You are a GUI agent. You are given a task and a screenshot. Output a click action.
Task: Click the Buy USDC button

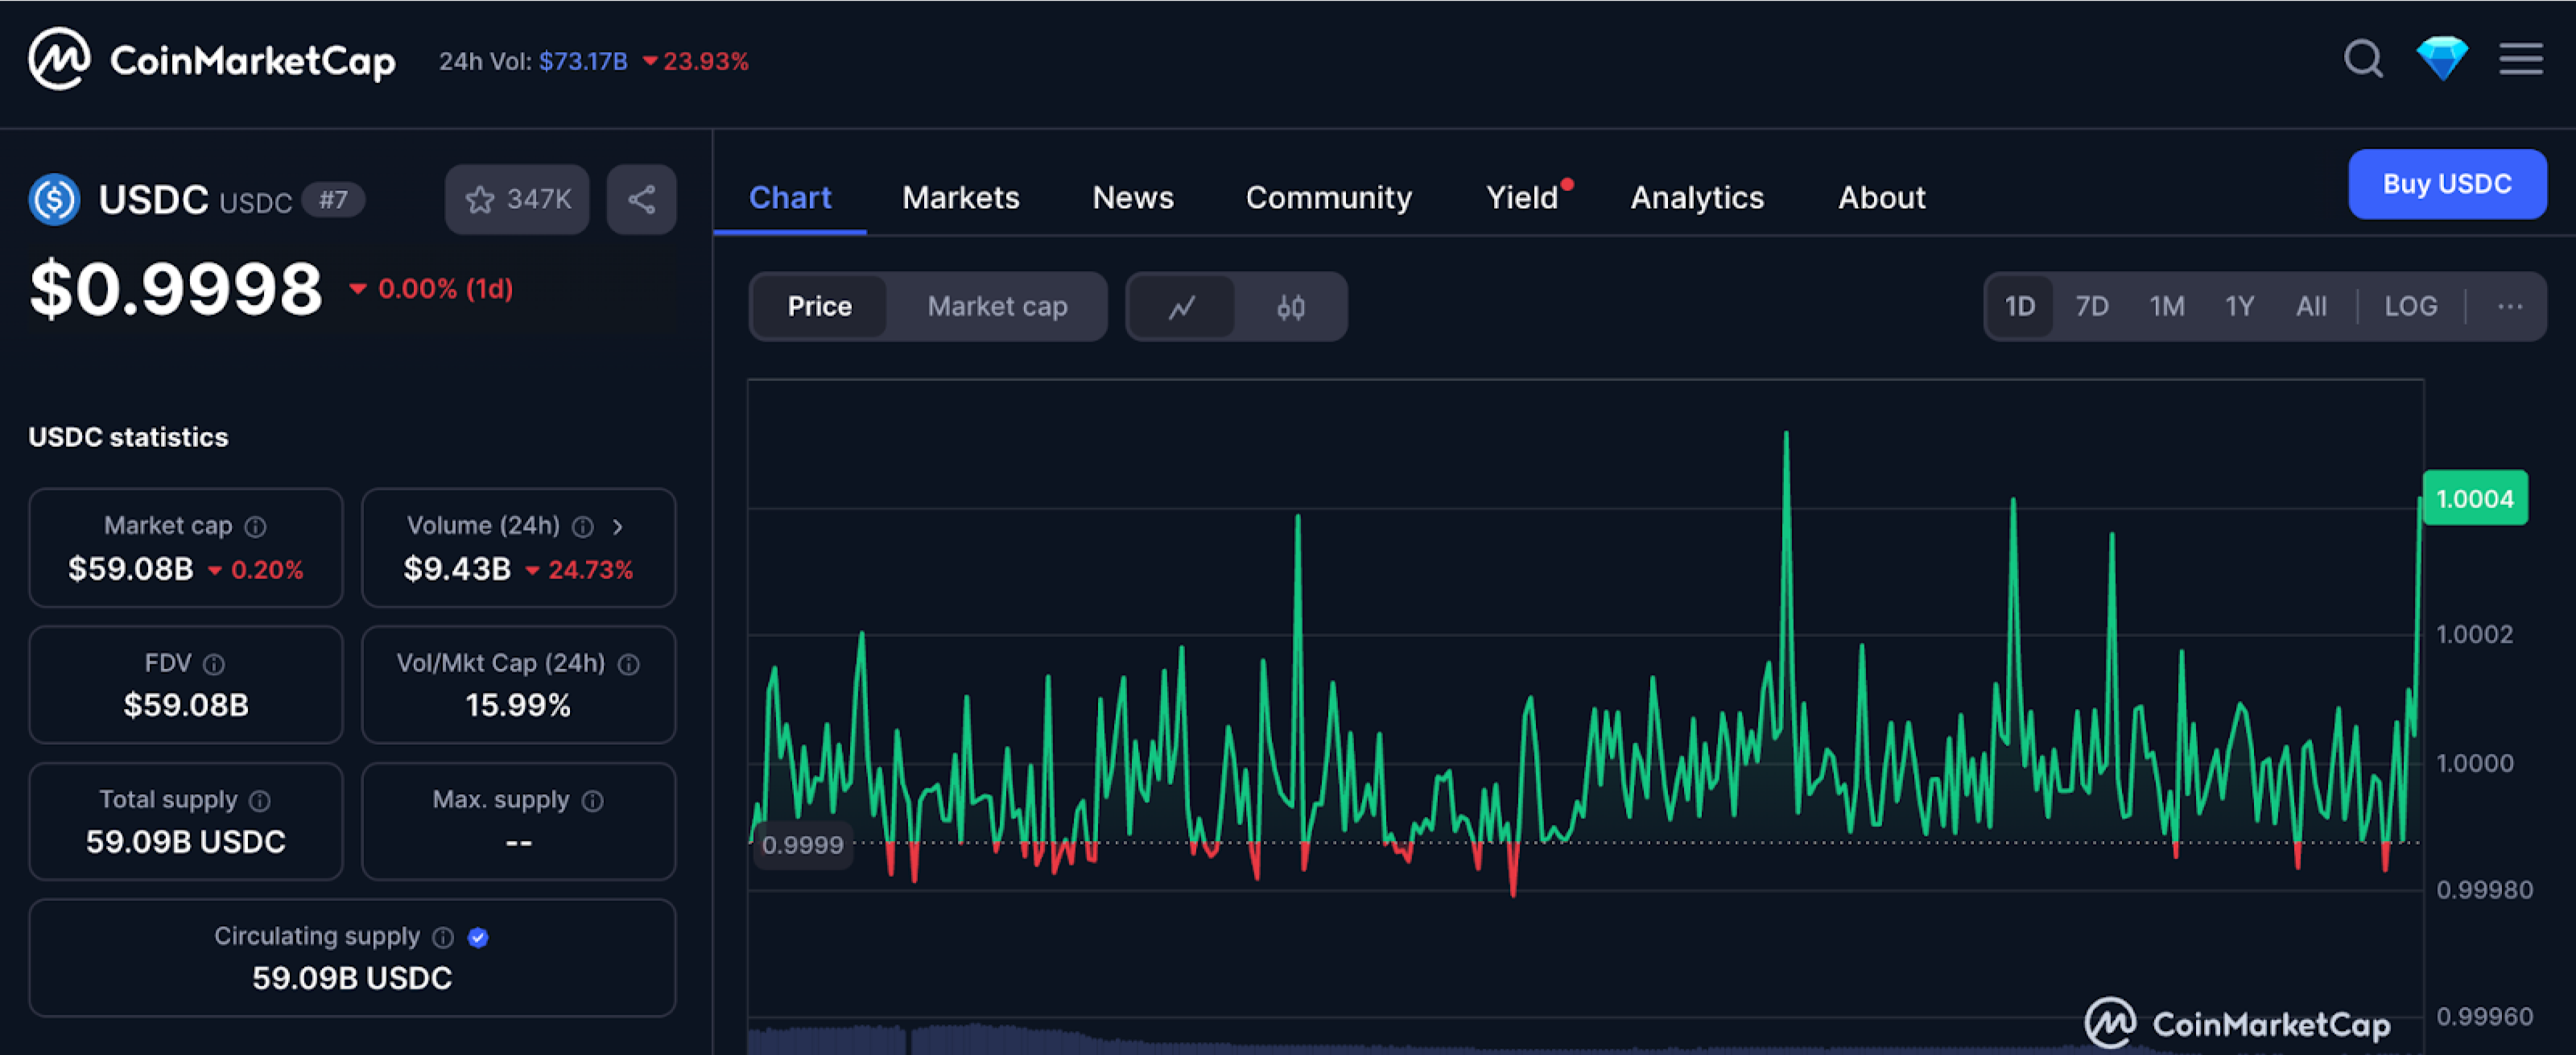pos(2447,184)
